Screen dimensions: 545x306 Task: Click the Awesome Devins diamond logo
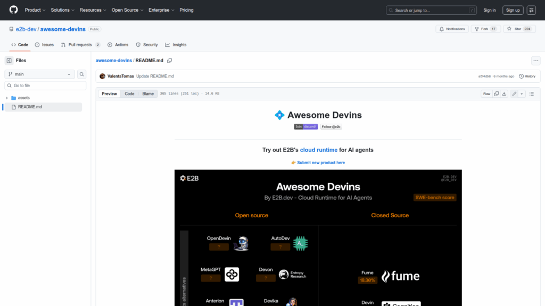[x=279, y=115]
